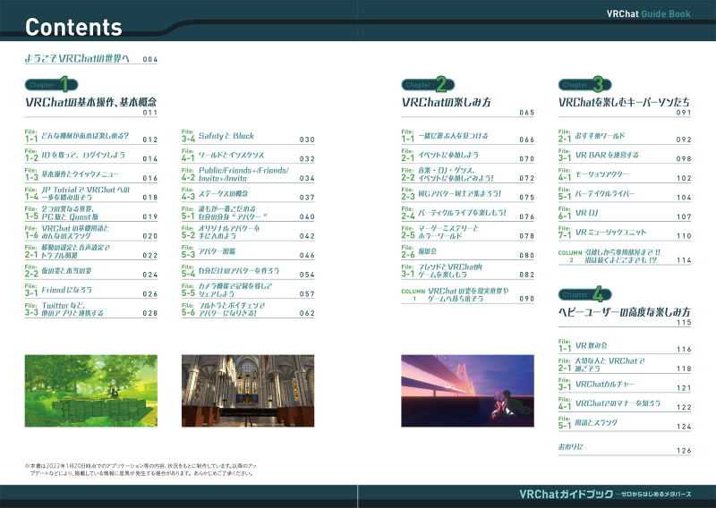Viewport: 716px width, 508px height.
Task: Open entry 'おすすめワールド' page 092
Action: 624,136
